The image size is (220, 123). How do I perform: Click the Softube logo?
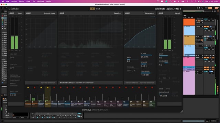[14, 9]
